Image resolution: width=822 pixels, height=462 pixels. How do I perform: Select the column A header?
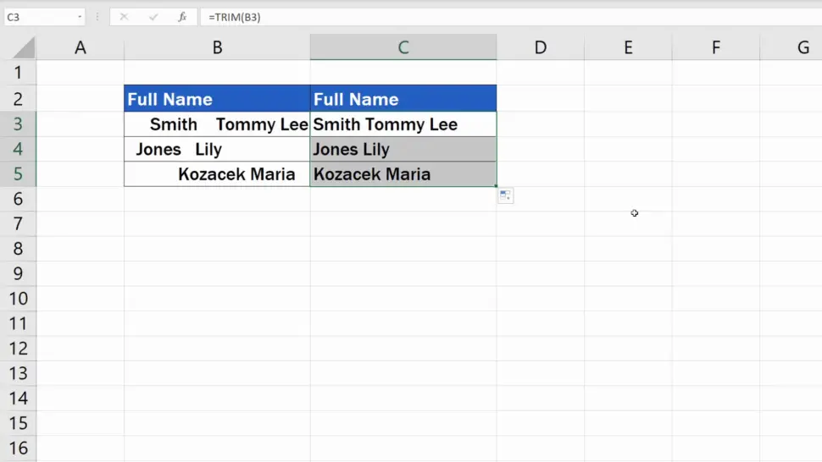(x=81, y=48)
